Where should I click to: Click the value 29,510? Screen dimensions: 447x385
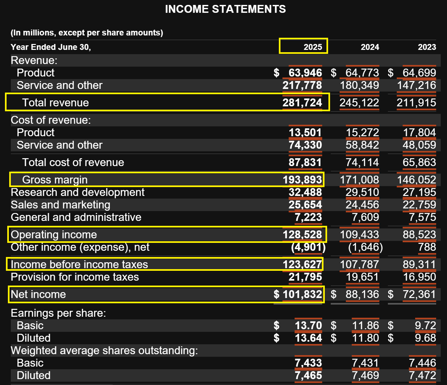click(x=362, y=192)
